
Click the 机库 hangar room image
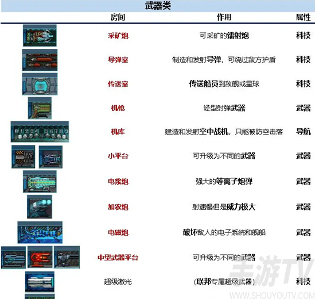(40, 132)
